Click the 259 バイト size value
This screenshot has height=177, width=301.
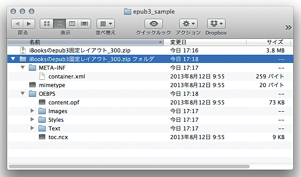(x=270, y=77)
